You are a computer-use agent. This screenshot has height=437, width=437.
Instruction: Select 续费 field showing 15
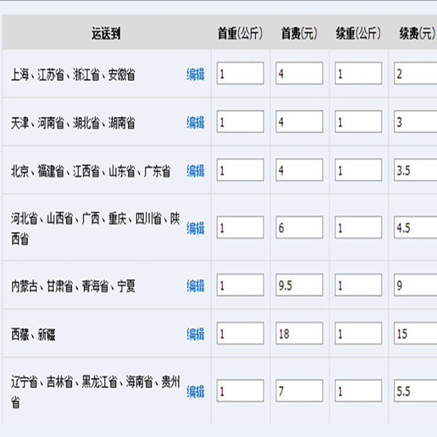tap(416, 333)
